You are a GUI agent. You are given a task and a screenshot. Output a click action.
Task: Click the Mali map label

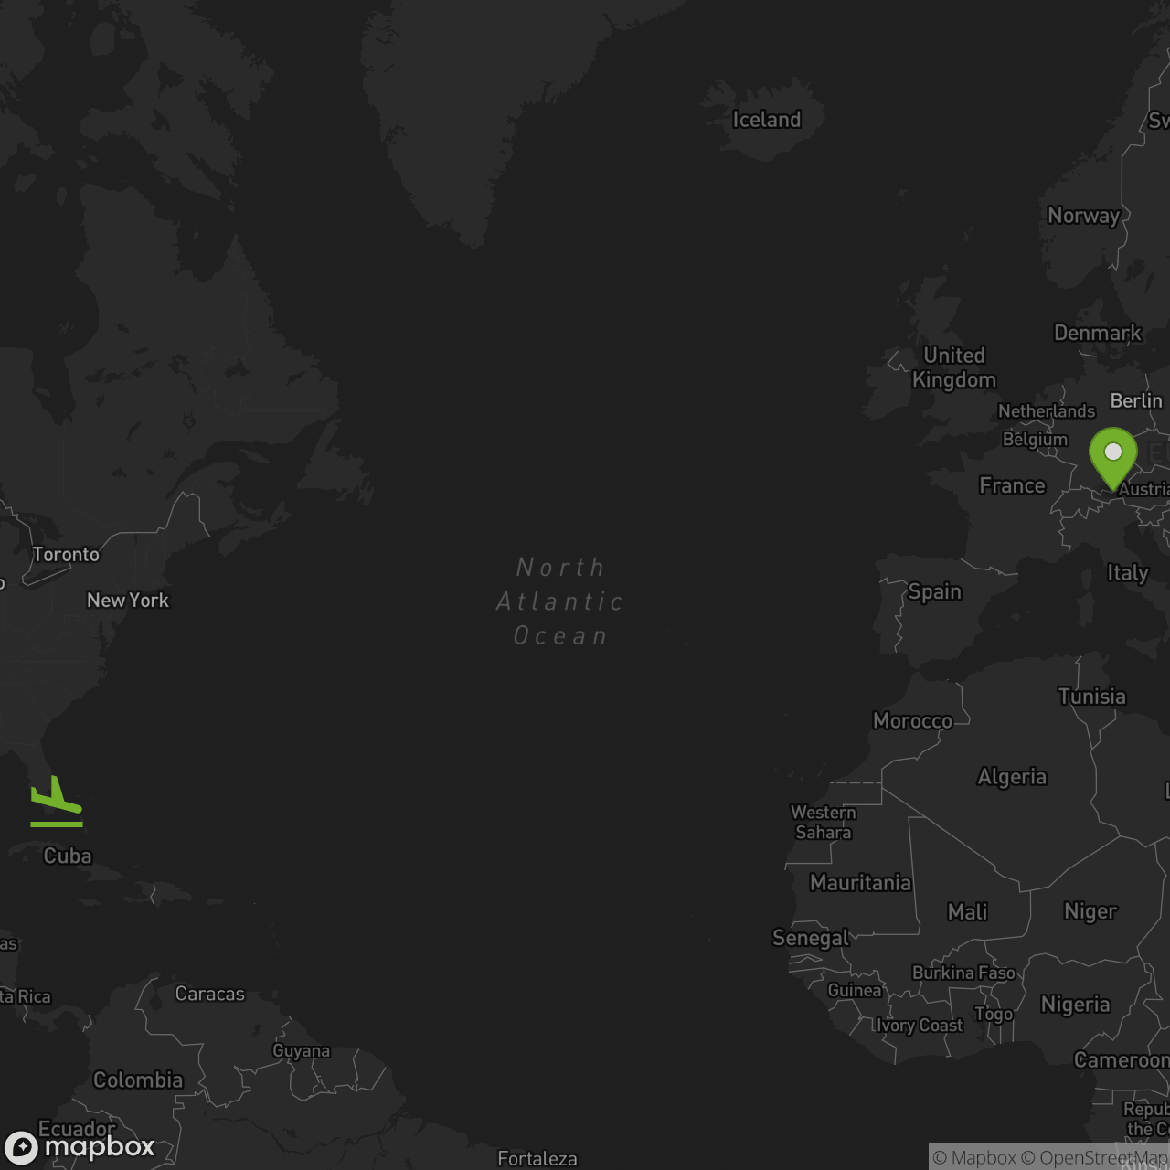coord(968,912)
